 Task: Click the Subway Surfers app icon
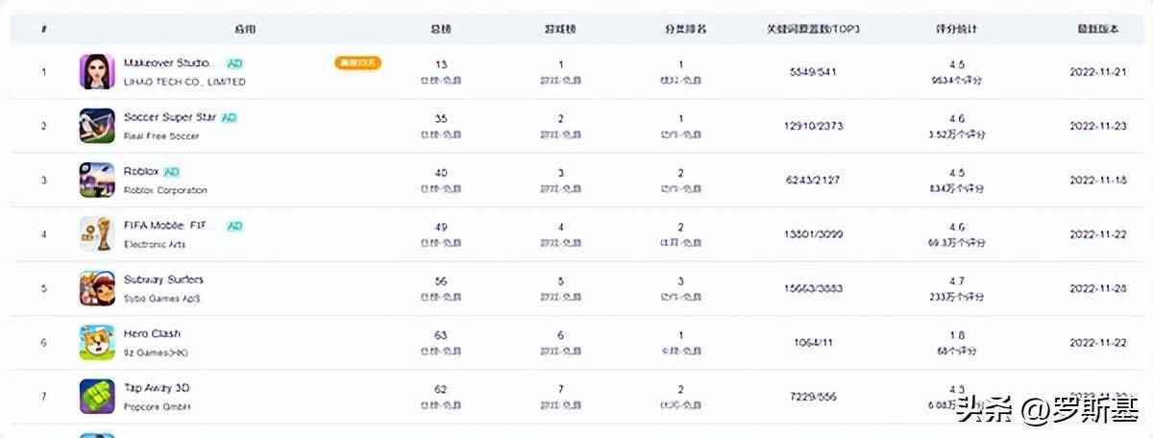pos(97,288)
